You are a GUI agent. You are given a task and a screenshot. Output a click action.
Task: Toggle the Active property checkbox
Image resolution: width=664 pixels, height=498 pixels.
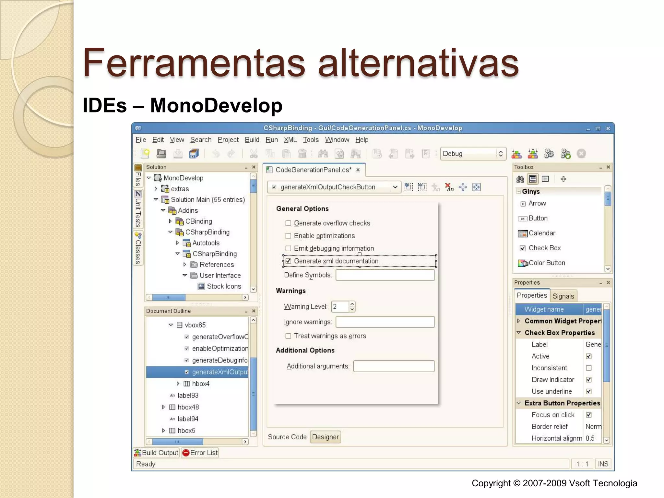pos(589,356)
